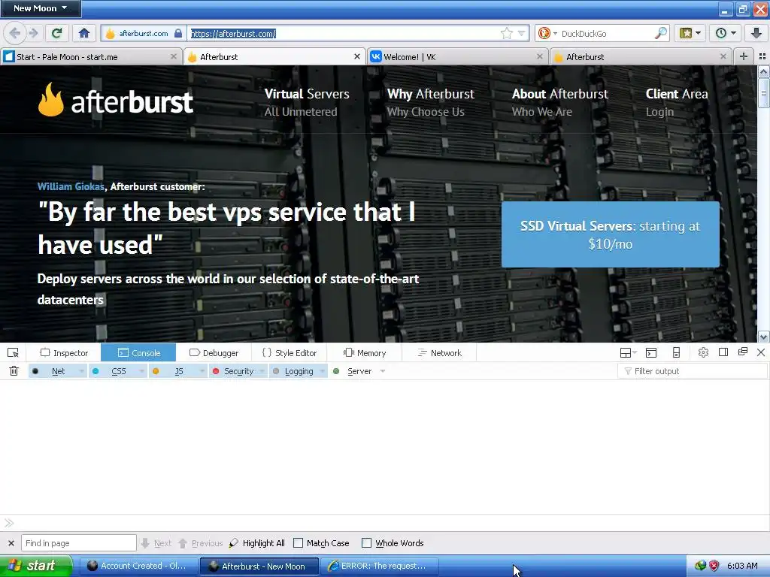Switch to the ERROR: The request taskbar window

[x=379, y=566]
